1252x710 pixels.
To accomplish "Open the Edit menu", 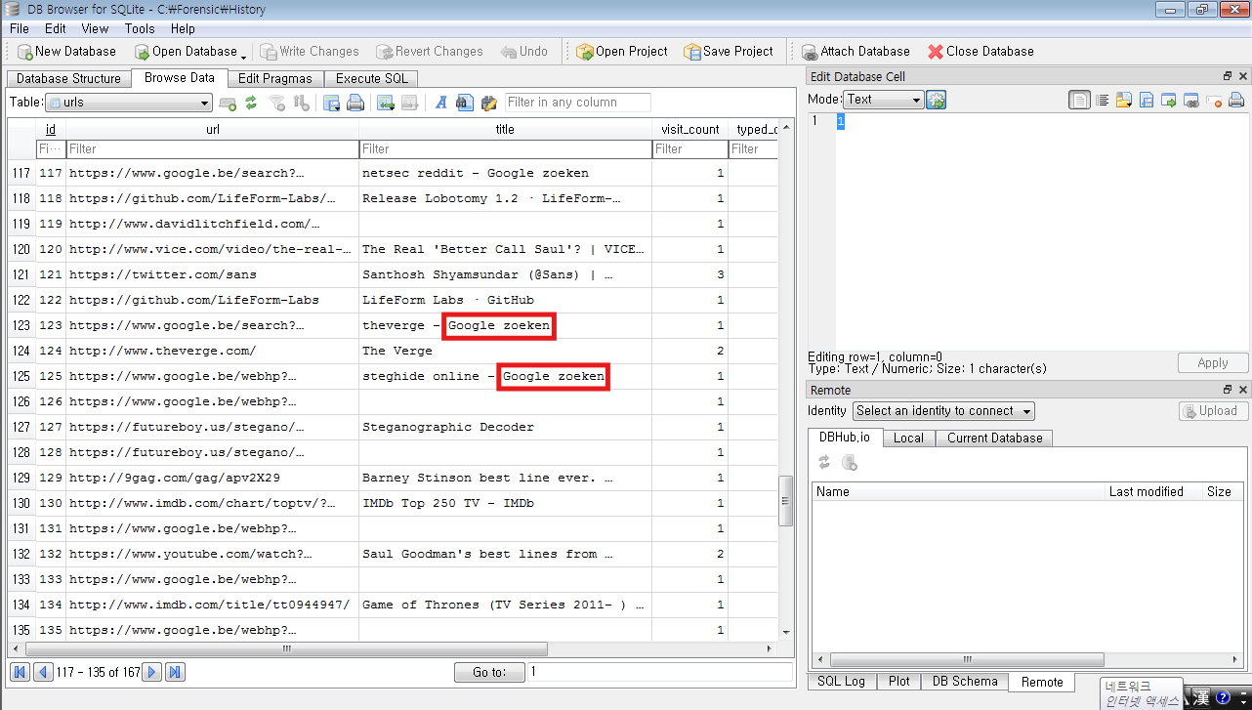I will point(56,28).
